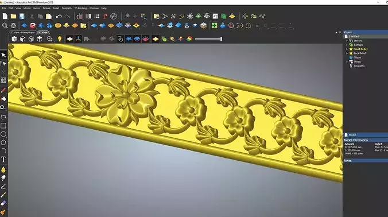The height and width of the screenshot is (217, 388).
Task: Select the Create Arc tool
Action: (3, 150)
